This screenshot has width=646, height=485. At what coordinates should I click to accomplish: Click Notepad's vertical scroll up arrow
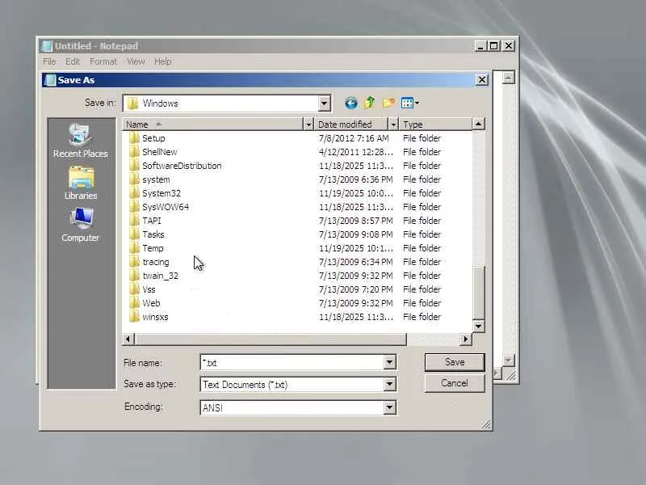coord(508,77)
